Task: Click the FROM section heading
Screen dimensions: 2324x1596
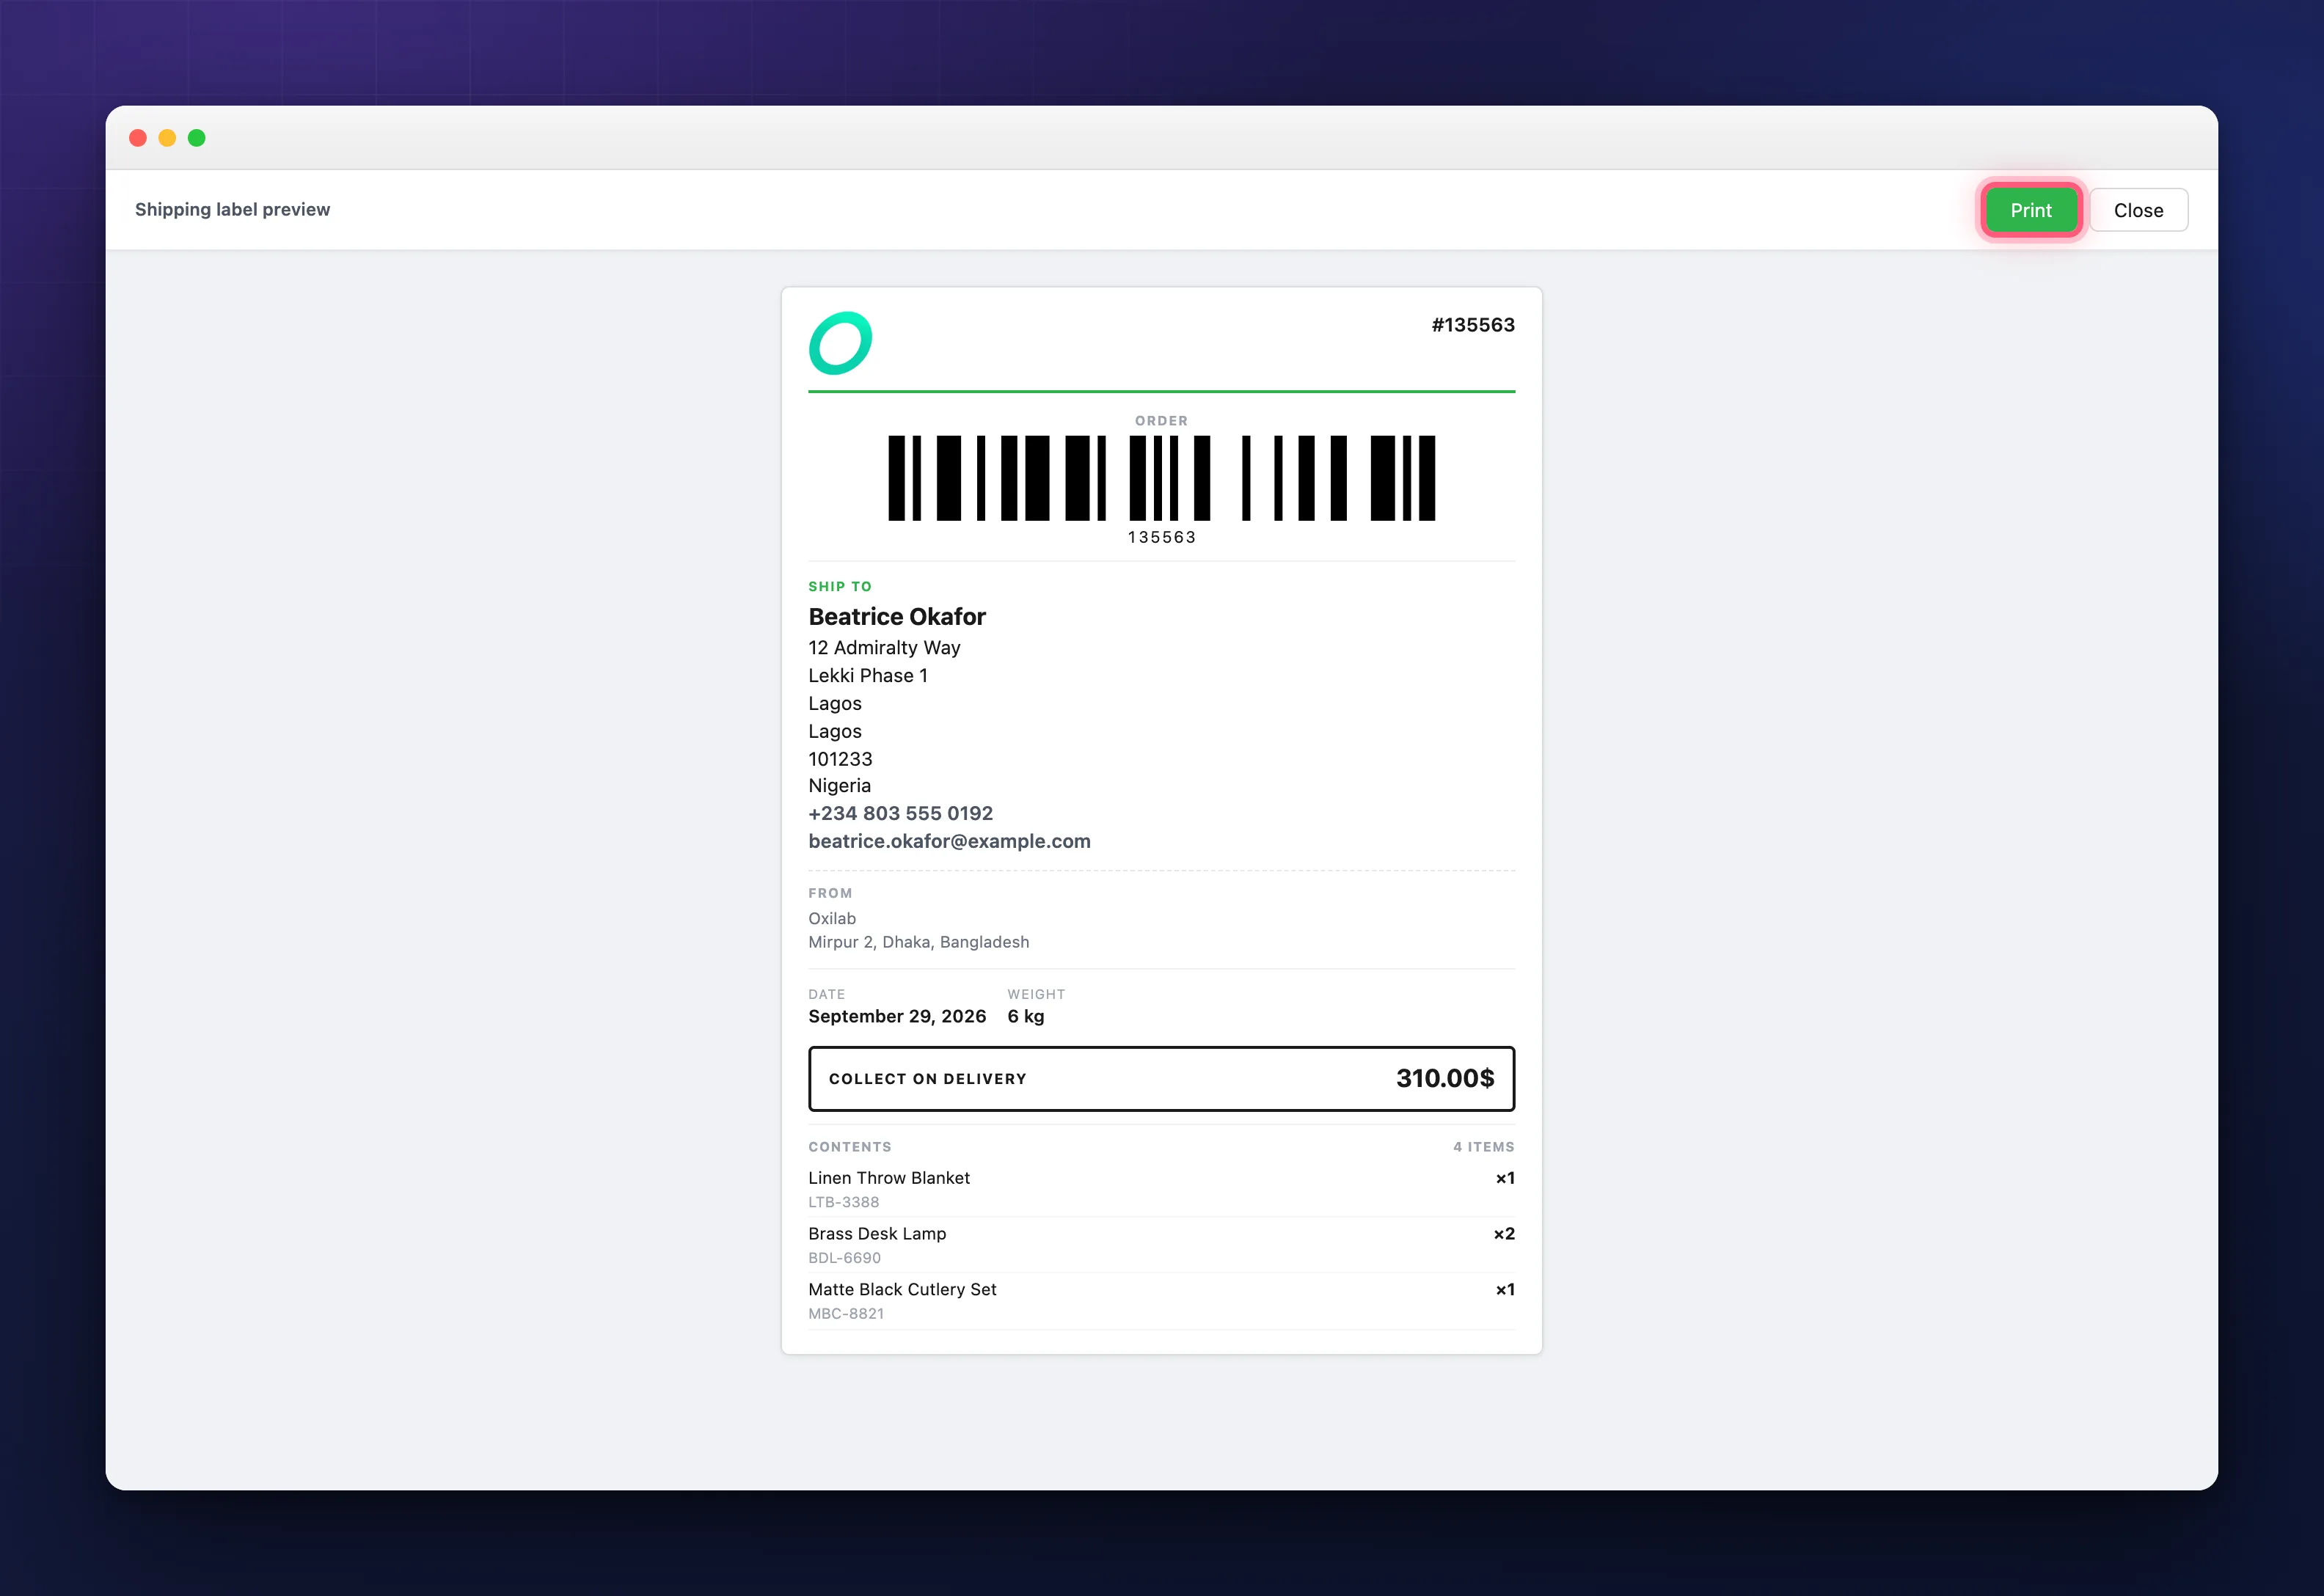Action: 830,893
